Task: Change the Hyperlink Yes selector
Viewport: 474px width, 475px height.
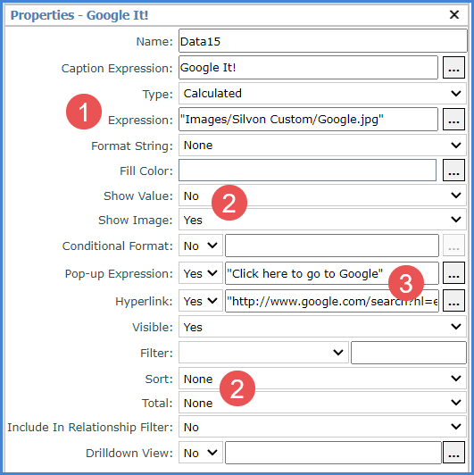Action: coord(201,301)
